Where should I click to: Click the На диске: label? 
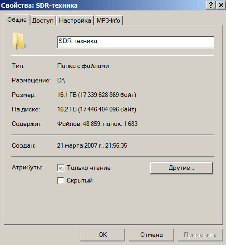pos(26,110)
